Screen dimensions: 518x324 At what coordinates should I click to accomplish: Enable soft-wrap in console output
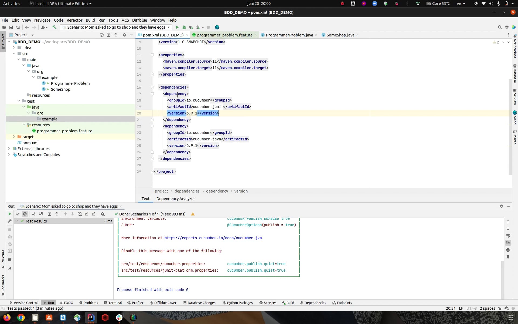[508, 236]
